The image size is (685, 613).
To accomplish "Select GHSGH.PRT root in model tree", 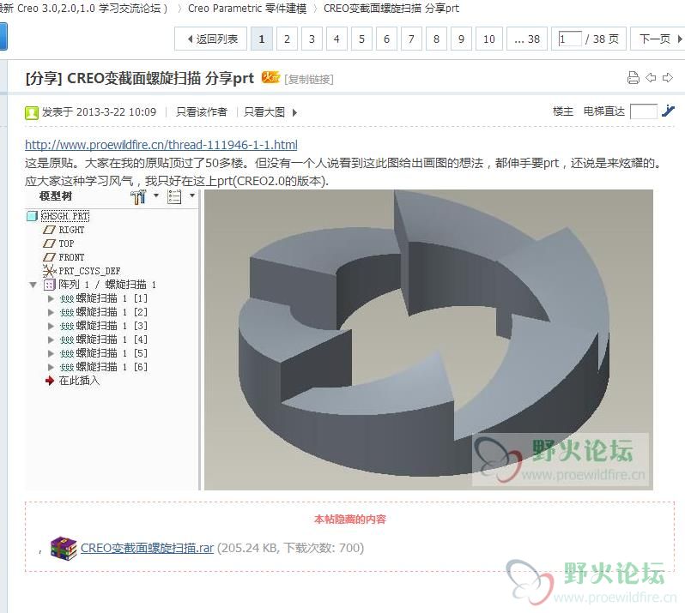I will [65, 216].
